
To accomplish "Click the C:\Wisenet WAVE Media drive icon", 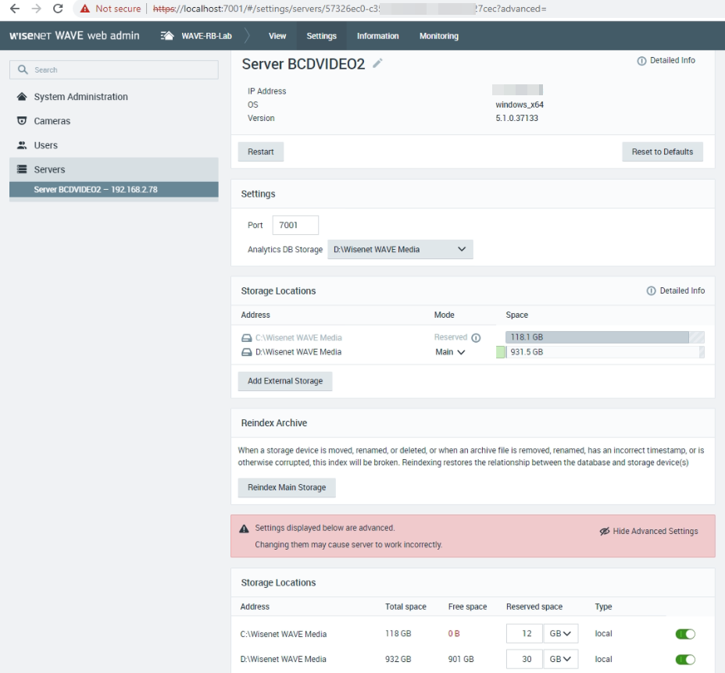I will pos(247,338).
